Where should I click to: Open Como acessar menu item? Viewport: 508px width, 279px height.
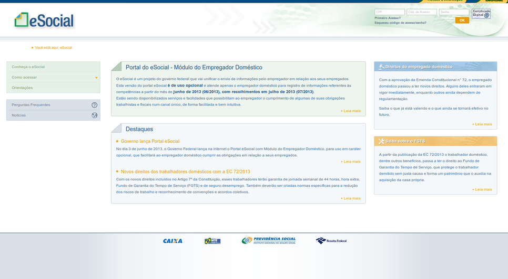pos(54,77)
